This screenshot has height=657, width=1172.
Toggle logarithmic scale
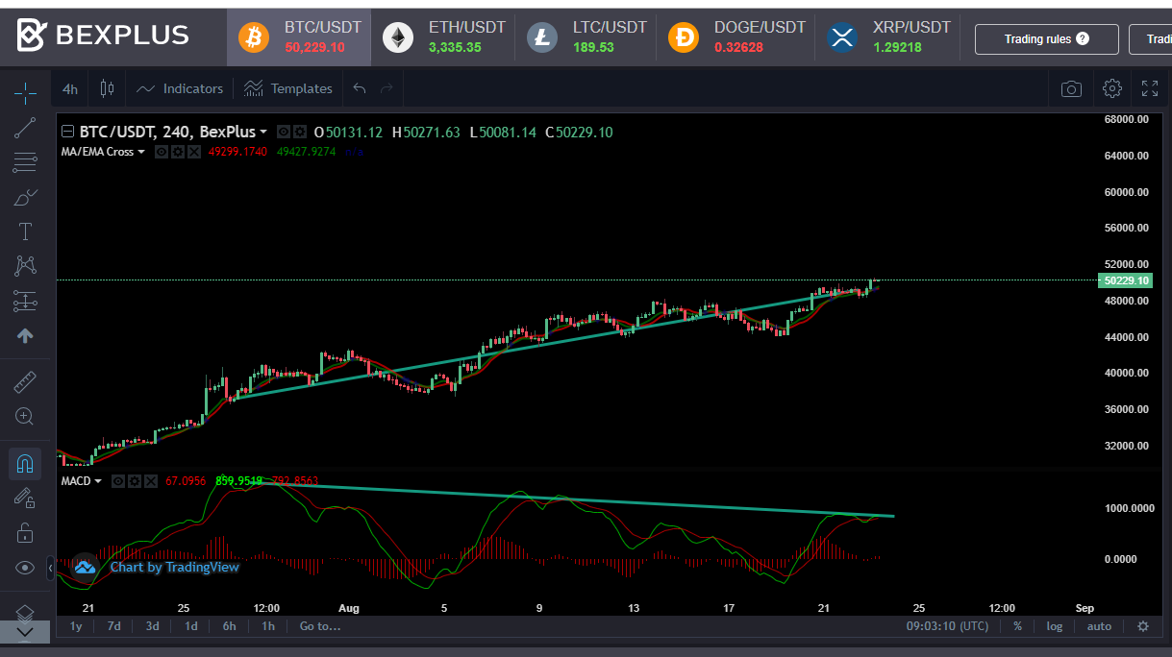1055,626
